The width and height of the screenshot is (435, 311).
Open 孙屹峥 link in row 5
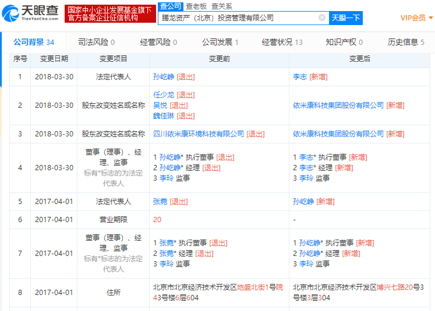point(303,202)
